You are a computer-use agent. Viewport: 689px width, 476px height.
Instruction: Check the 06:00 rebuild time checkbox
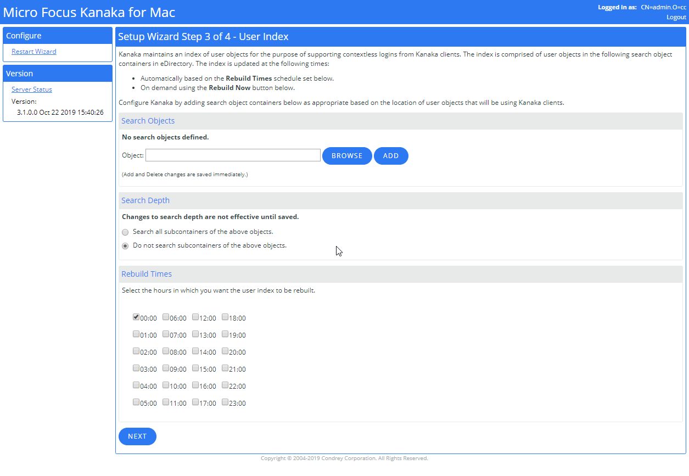pos(166,317)
